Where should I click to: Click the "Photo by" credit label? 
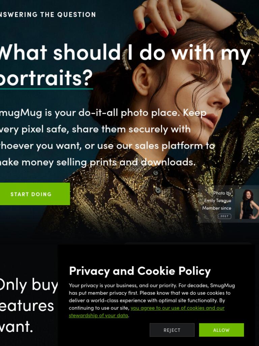click(222, 193)
